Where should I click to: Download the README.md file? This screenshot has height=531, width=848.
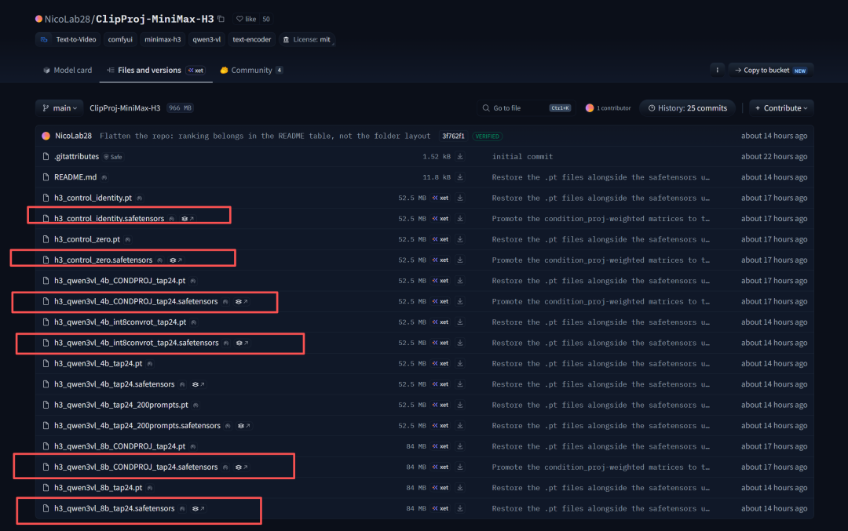(460, 177)
